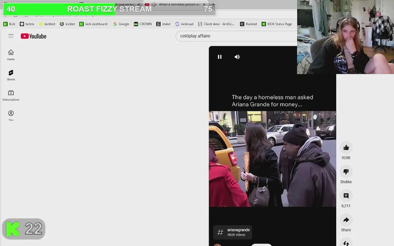Viewport: 394px width, 246px height.
Task: Open the kick dashboard bookmark
Action: point(93,24)
